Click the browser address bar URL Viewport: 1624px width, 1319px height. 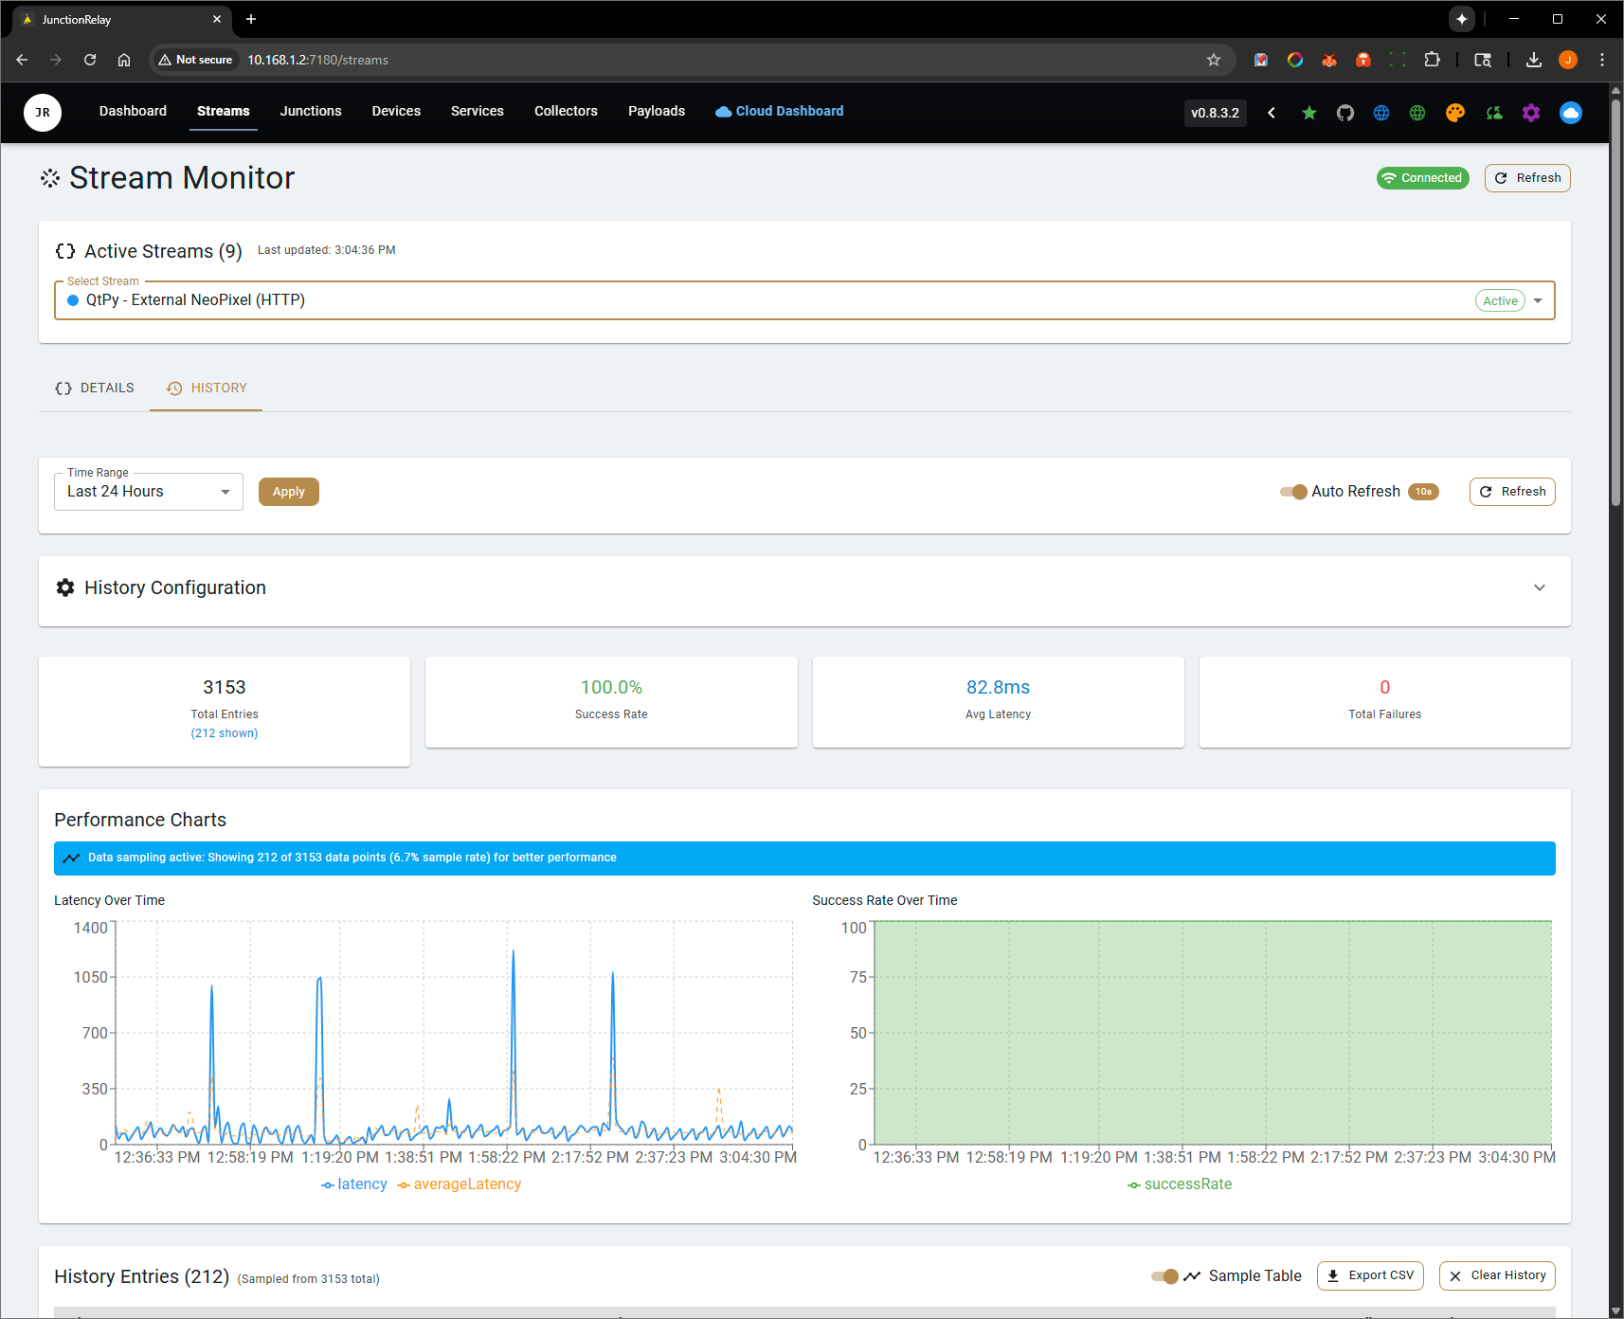click(x=318, y=60)
